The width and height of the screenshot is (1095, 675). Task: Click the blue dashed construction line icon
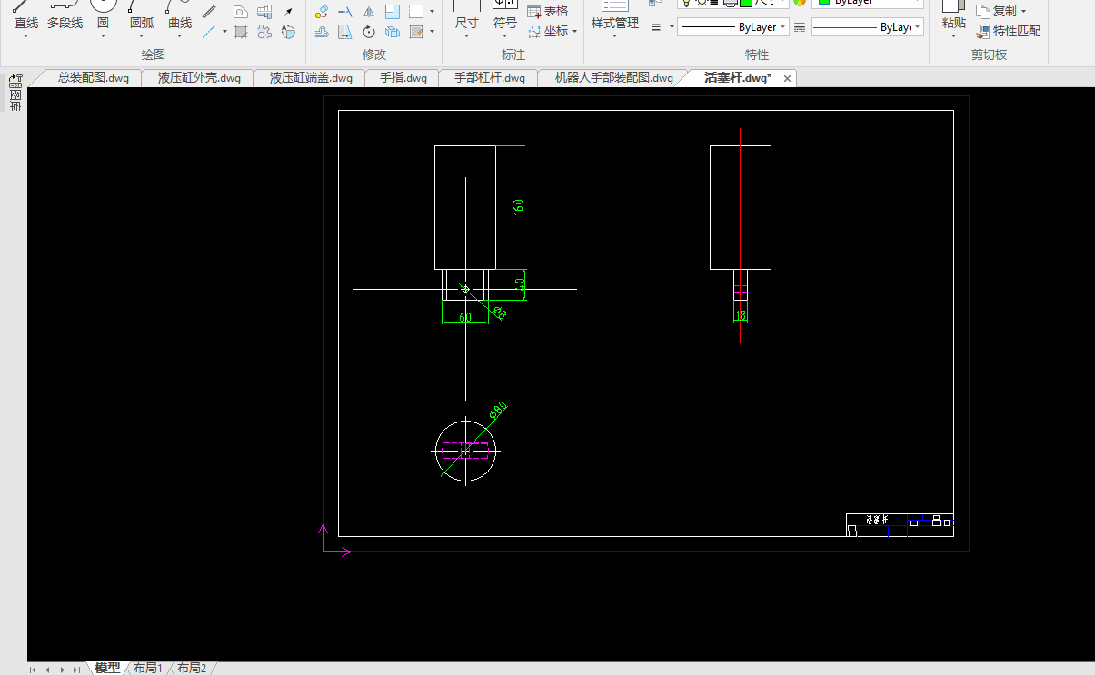tap(209, 32)
